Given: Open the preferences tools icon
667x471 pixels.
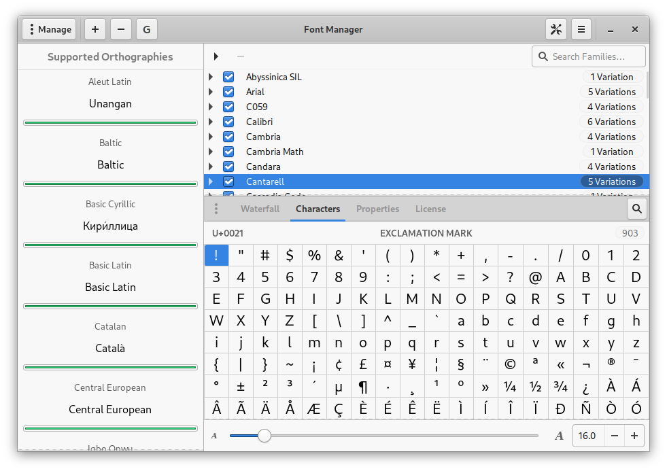Looking at the screenshot, I should point(556,29).
